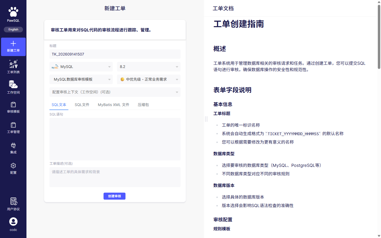Open 工单管理 clipboard icon
The image size is (381, 238).
point(13,125)
